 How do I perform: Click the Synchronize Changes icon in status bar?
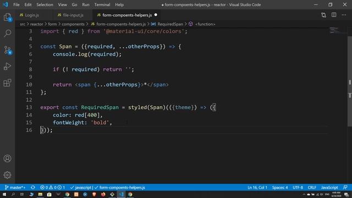pyautogui.click(x=33, y=188)
